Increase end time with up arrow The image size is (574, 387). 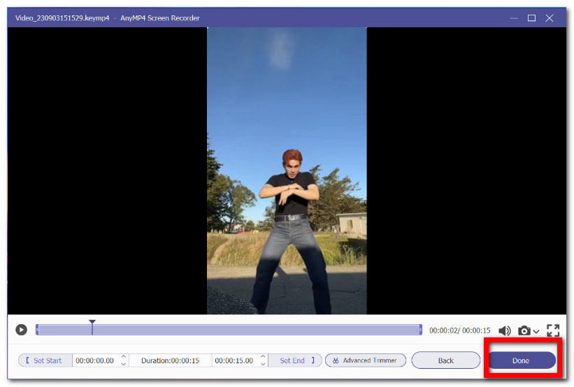[263, 357]
